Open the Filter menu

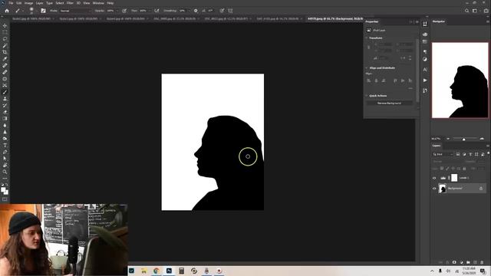click(x=70, y=3)
